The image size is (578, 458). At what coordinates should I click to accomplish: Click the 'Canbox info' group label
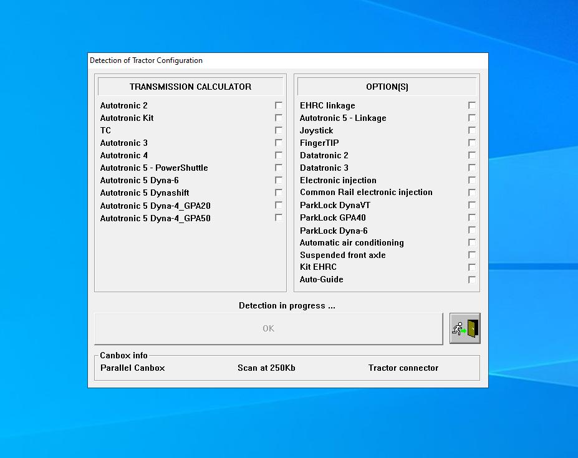(x=124, y=355)
